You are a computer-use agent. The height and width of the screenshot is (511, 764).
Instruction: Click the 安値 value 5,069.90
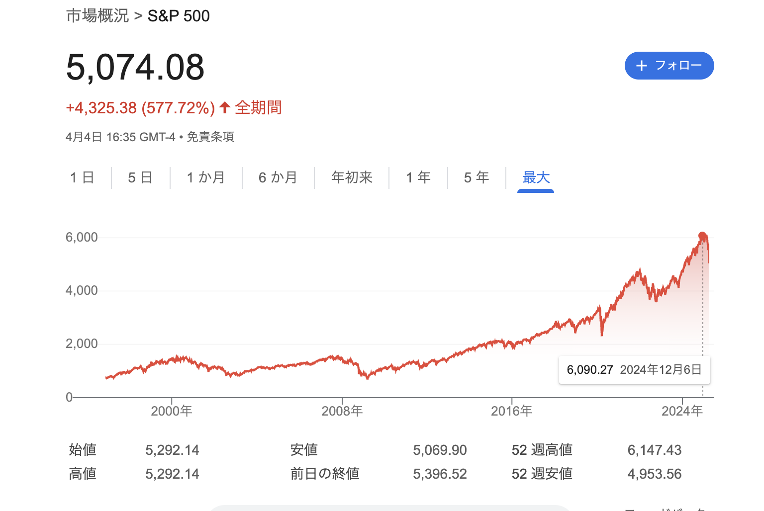440,450
